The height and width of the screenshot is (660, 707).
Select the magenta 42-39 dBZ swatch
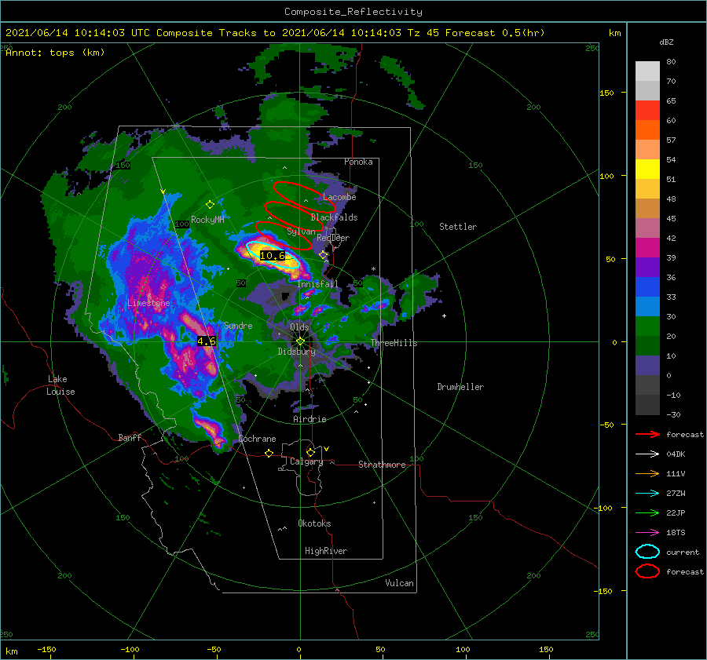coord(647,248)
